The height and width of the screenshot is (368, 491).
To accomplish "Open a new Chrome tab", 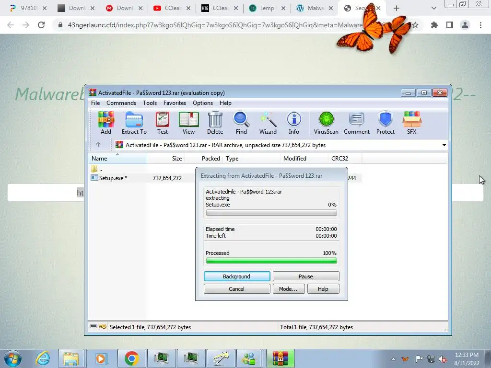I will 397,8.
